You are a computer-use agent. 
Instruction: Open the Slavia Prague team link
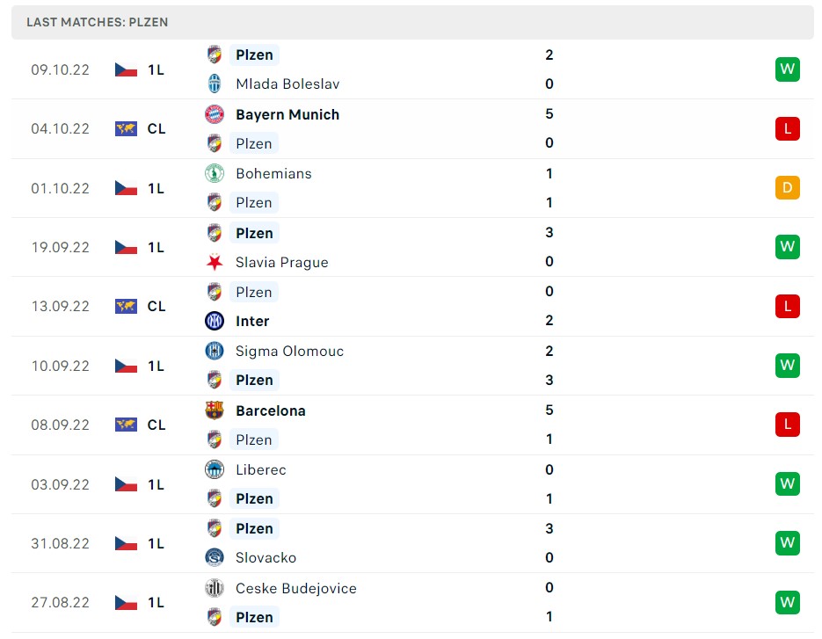click(282, 262)
